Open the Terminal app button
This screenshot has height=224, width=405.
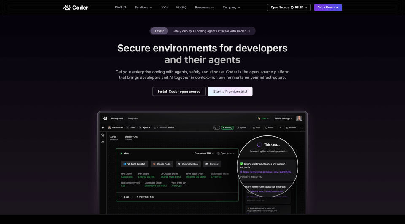212,164
